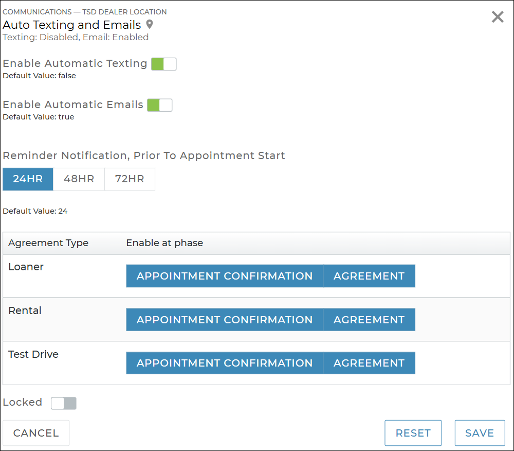Click the location pin icon beside title
Screen dimensions: 514x451
tap(150, 24)
